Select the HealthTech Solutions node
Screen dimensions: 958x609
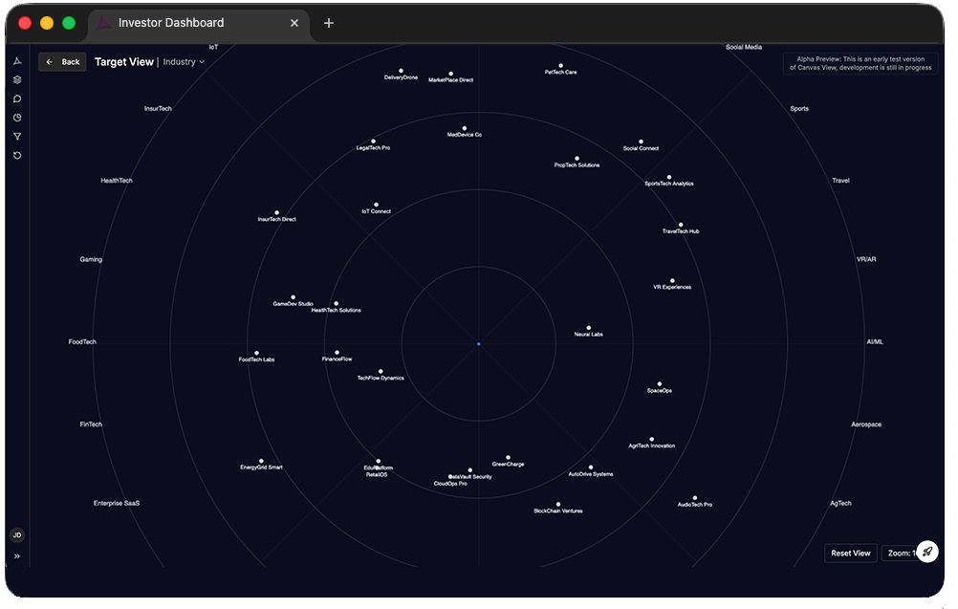pos(336,304)
